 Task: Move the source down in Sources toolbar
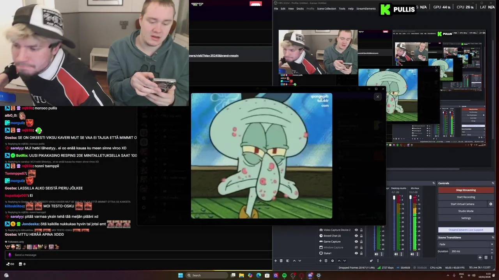(345, 261)
